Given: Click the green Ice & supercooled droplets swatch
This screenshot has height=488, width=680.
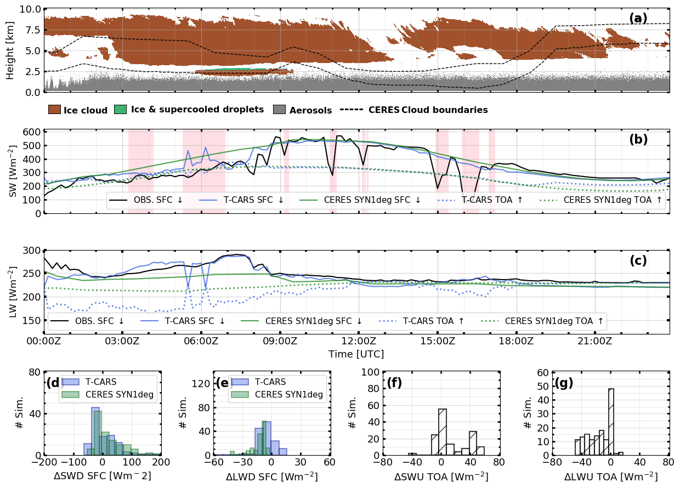Looking at the screenshot, I should (120, 110).
